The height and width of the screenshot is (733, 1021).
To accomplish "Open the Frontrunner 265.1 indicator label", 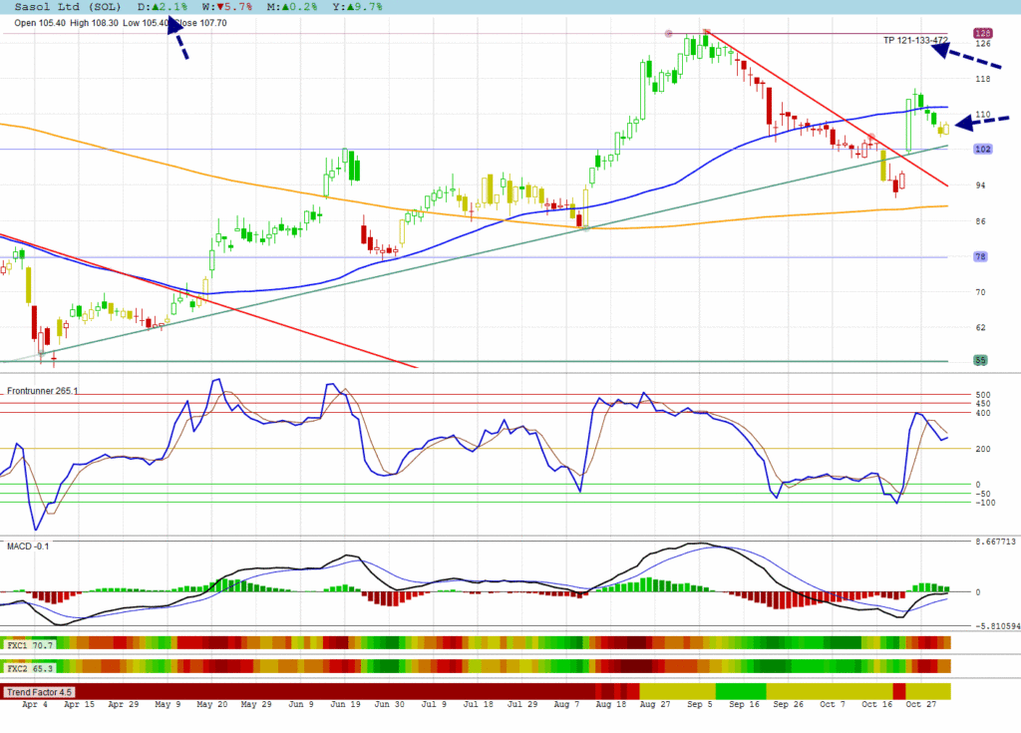I will (42, 391).
